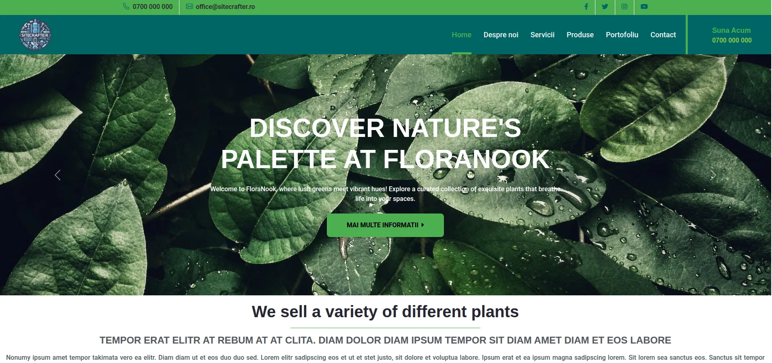Open the Instagram social icon

click(x=624, y=6)
